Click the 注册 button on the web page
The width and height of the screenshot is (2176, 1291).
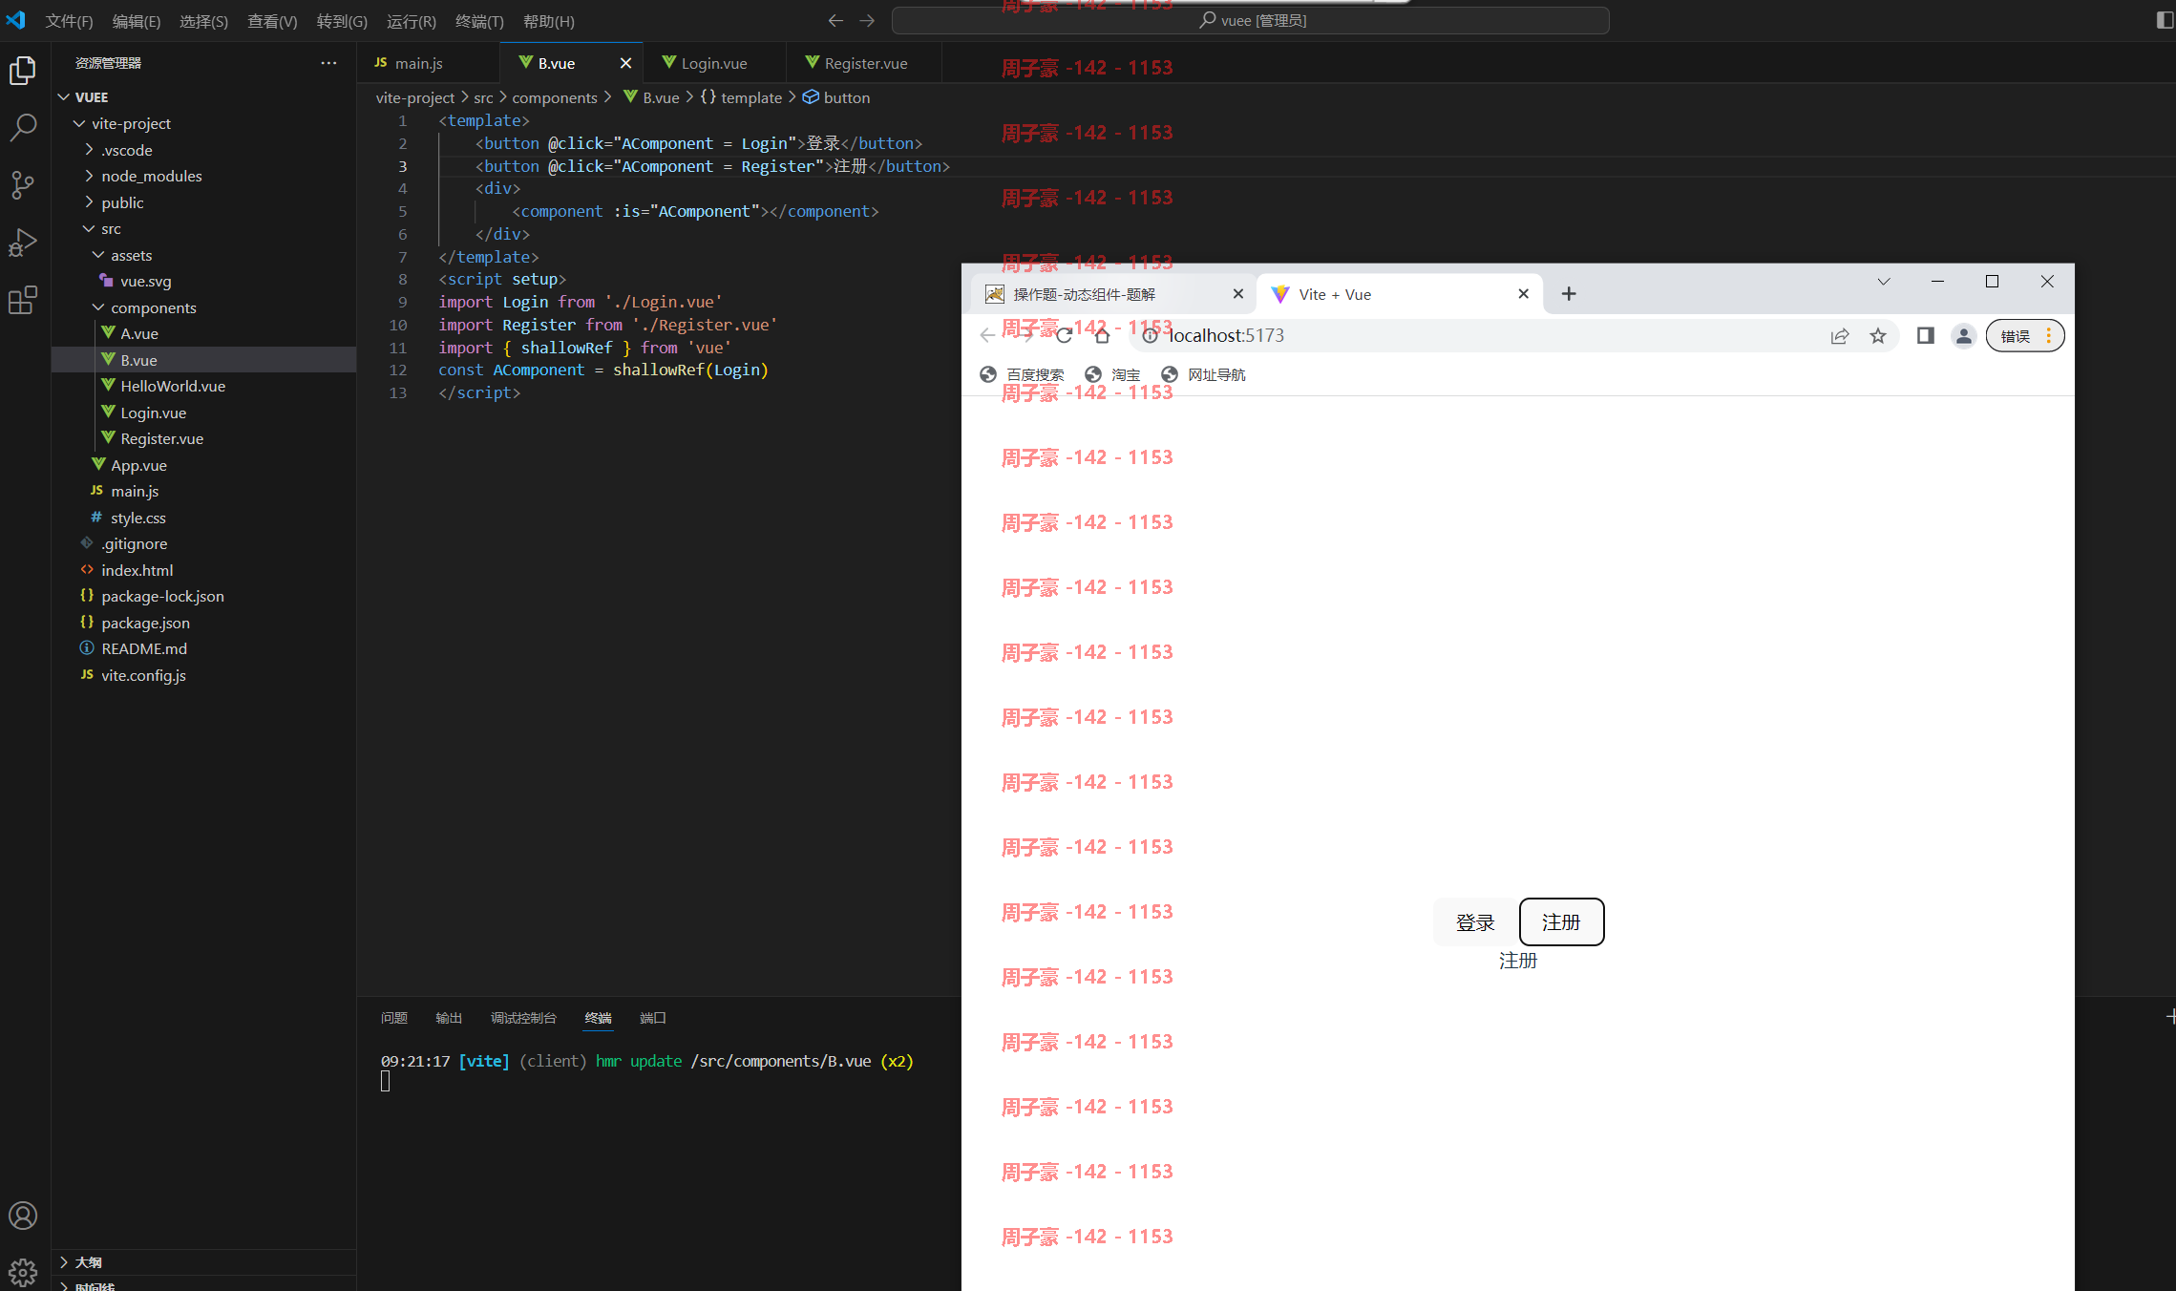pyautogui.click(x=1561, y=921)
